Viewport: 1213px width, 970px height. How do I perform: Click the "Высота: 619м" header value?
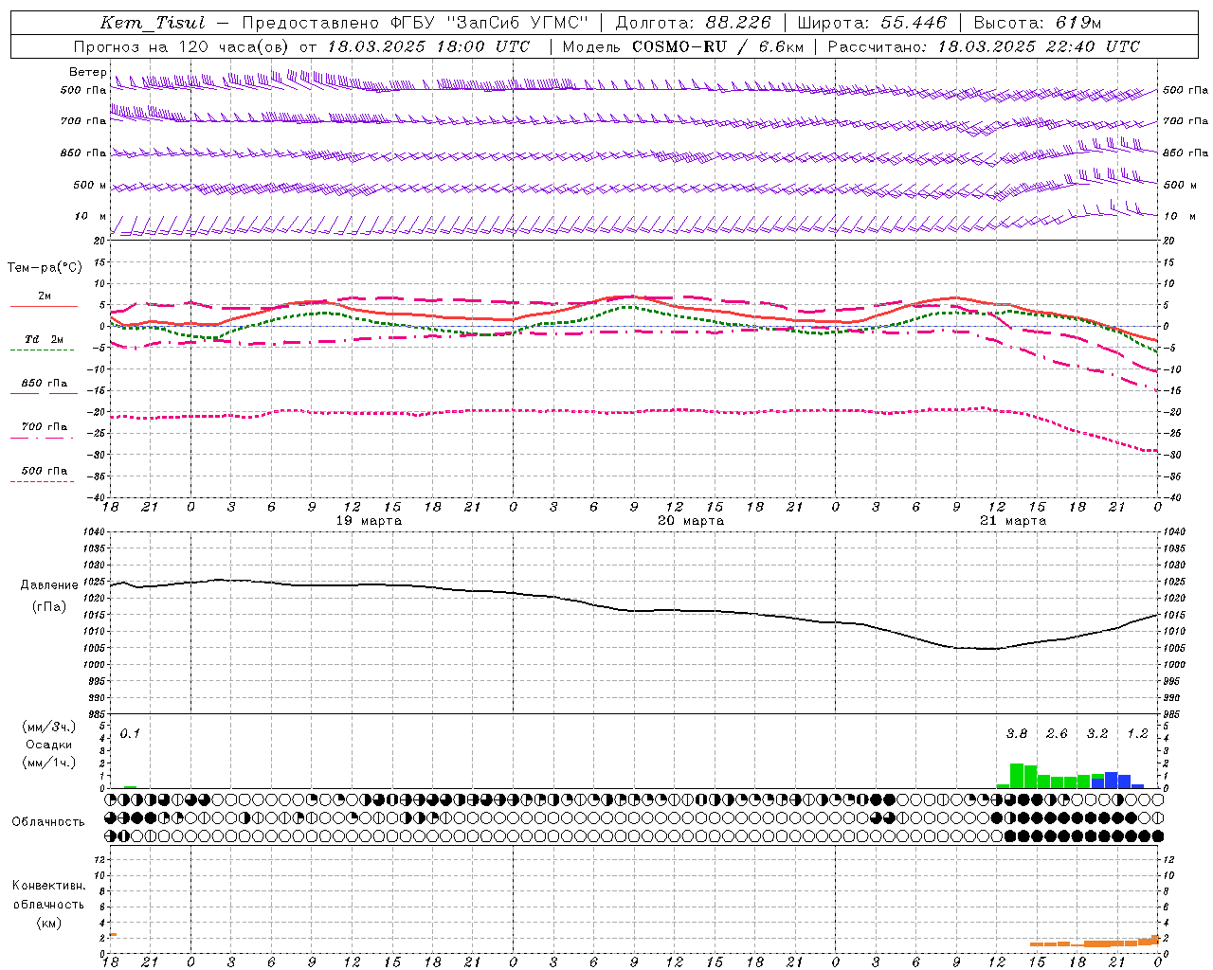1038,23
